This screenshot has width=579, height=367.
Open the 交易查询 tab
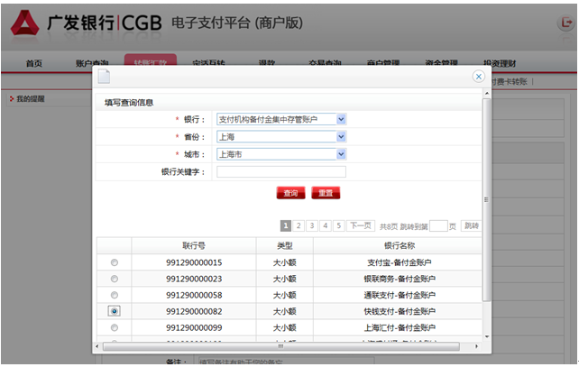pyautogui.click(x=325, y=63)
